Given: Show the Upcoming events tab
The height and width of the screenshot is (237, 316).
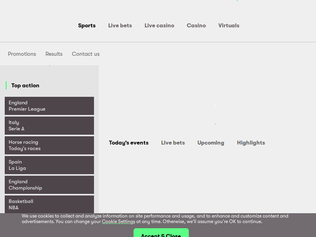Looking at the screenshot, I should (x=211, y=143).
